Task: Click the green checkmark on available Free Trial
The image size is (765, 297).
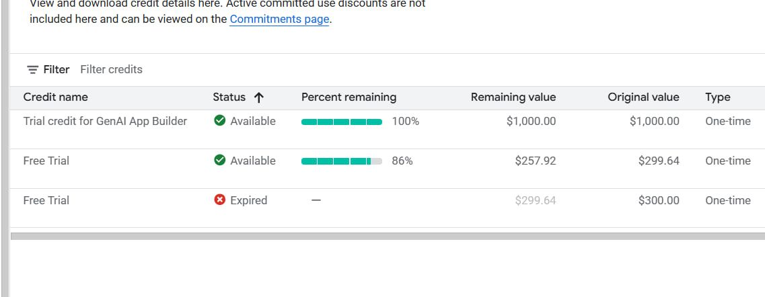Action: pyautogui.click(x=219, y=161)
